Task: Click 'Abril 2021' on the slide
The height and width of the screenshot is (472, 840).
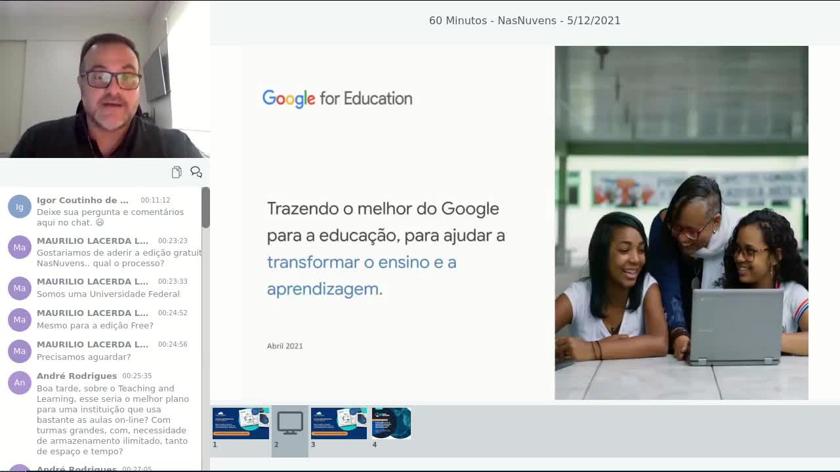Action: click(x=285, y=345)
